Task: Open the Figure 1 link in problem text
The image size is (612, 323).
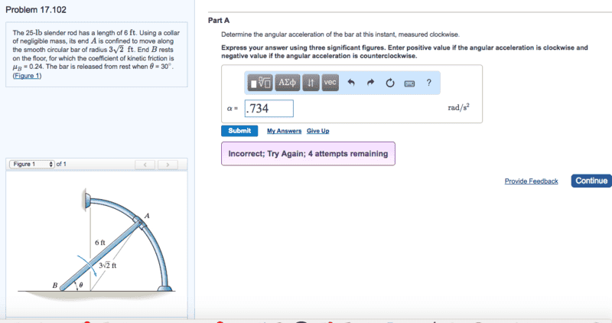Action: pyautogui.click(x=27, y=75)
